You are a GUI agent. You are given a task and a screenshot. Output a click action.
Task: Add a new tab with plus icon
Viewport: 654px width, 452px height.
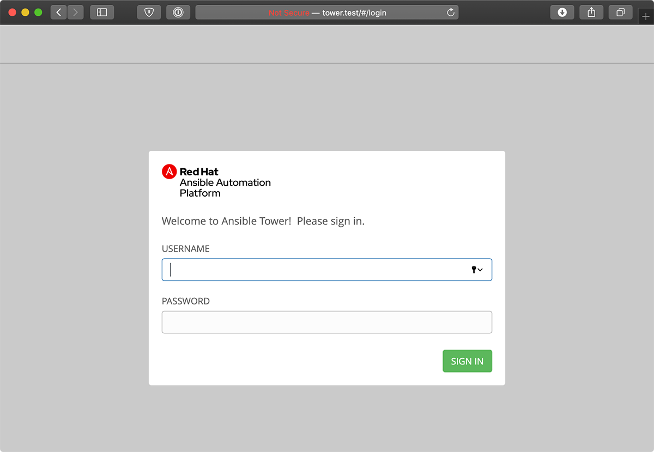646,17
